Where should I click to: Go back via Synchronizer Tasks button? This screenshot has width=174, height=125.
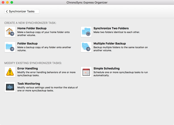pos(22,11)
